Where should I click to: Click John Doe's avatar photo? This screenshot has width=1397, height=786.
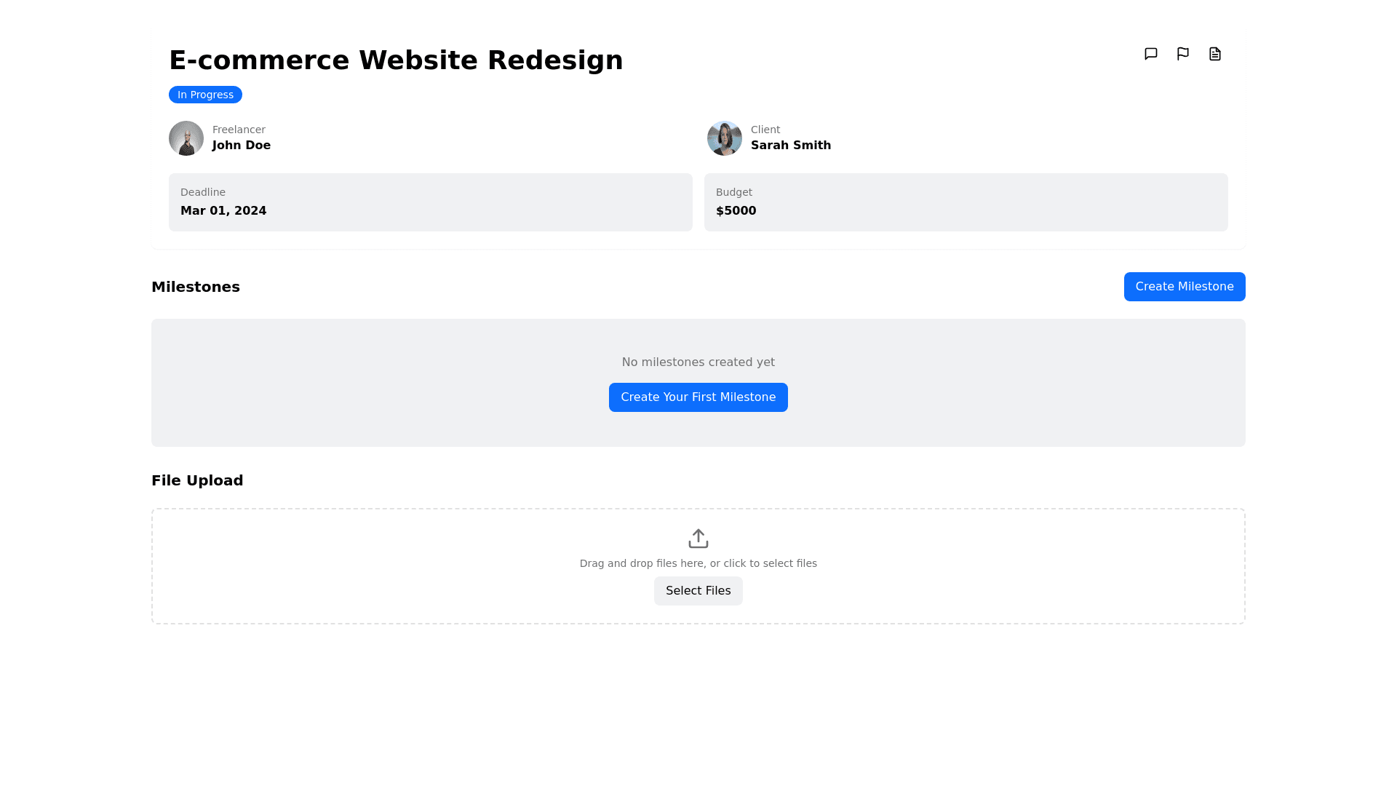186,138
